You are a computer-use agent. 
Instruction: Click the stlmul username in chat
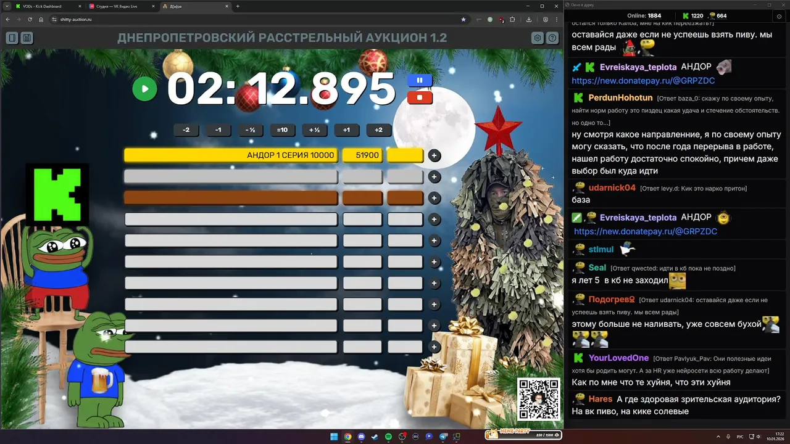point(601,249)
